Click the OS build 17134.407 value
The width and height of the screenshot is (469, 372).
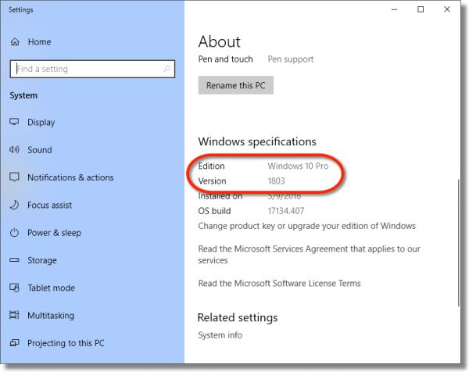click(x=285, y=211)
